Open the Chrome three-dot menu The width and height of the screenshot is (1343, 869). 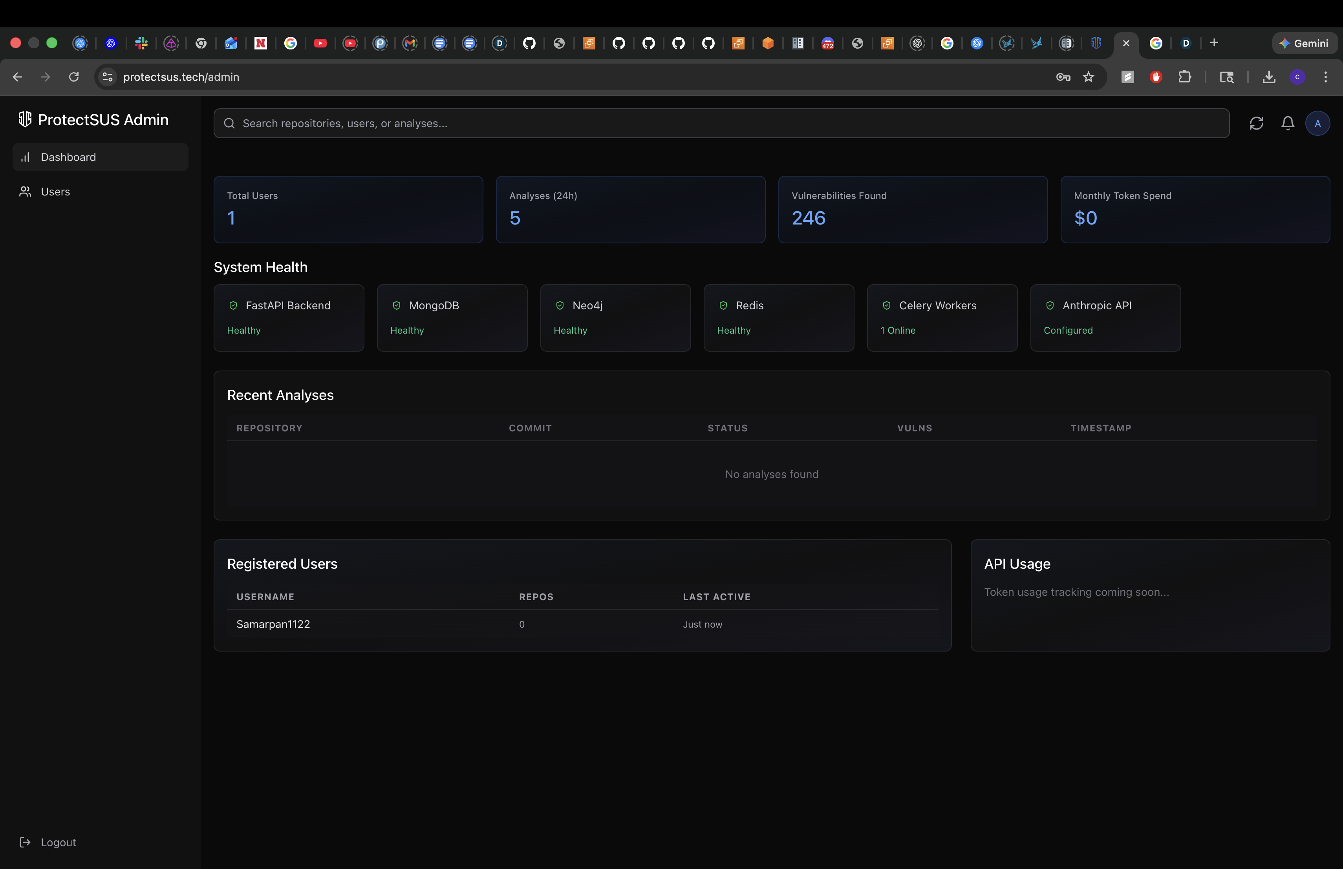tap(1325, 77)
